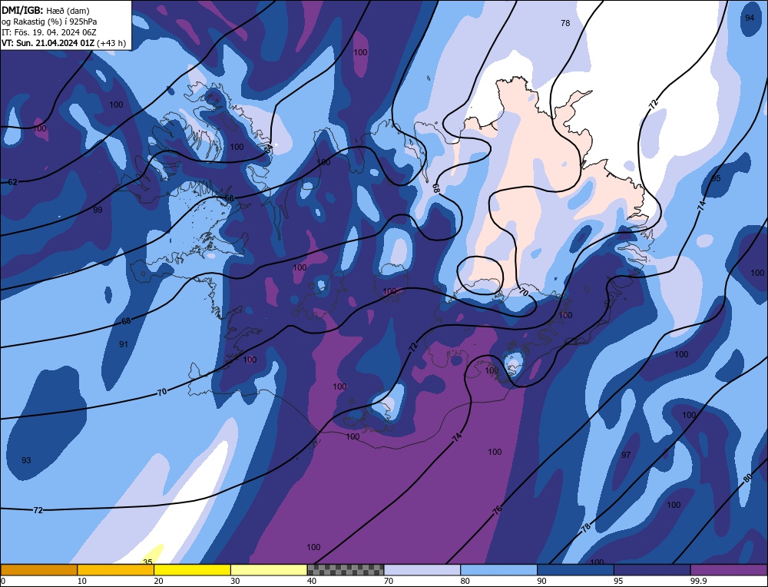This screenshot has width=768, height=587.
Task: Click the light blue 80–90 legend swatch
Action: tap(498, 569)
